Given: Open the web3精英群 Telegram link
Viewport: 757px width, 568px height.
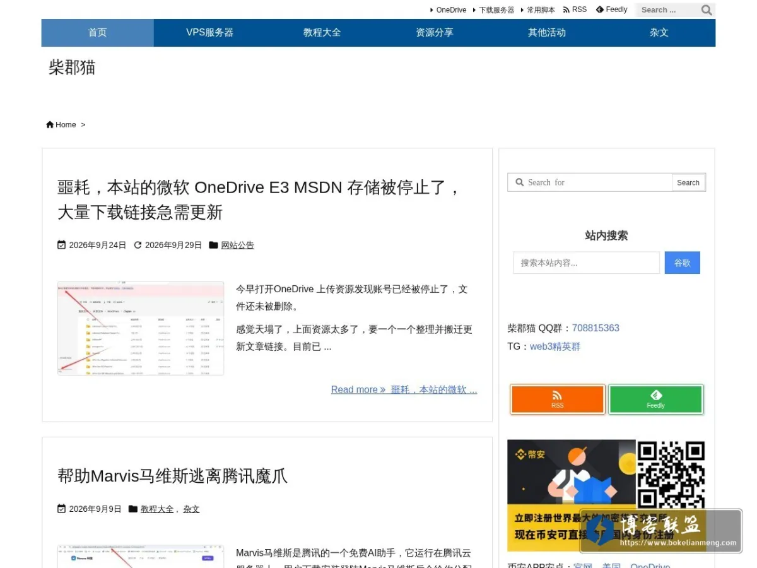Looking at the screenshot, I should 555,346.
